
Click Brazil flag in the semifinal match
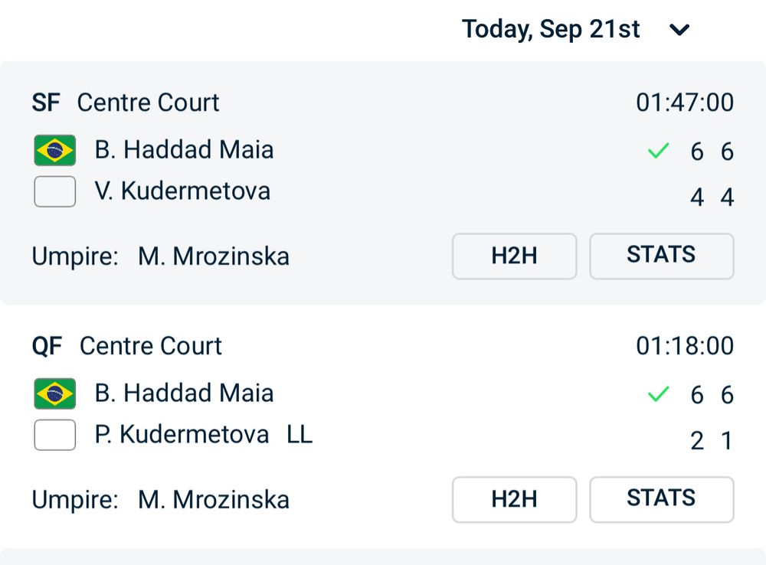click(x=54, y=150)
